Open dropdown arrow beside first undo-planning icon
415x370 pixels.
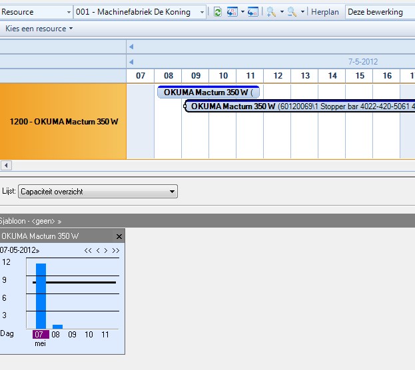point(242,12)
